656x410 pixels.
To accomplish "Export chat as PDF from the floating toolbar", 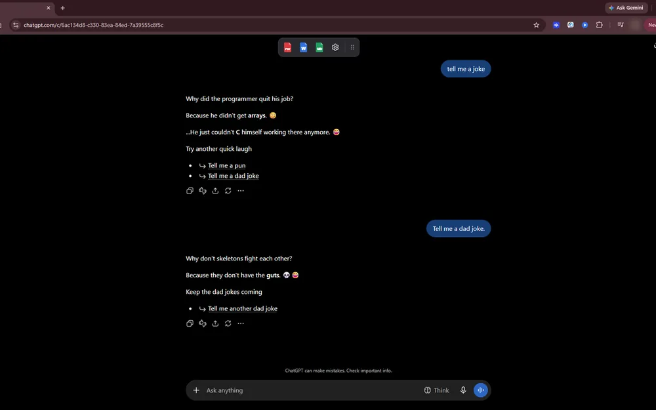I will point(287,47).
